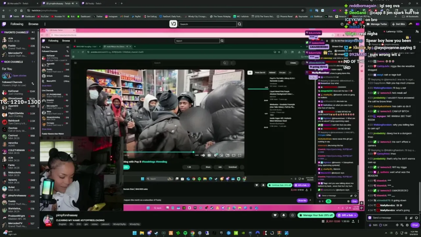Click the English stream tag
This screenshot has height=237, width=421.
(62, 224)
